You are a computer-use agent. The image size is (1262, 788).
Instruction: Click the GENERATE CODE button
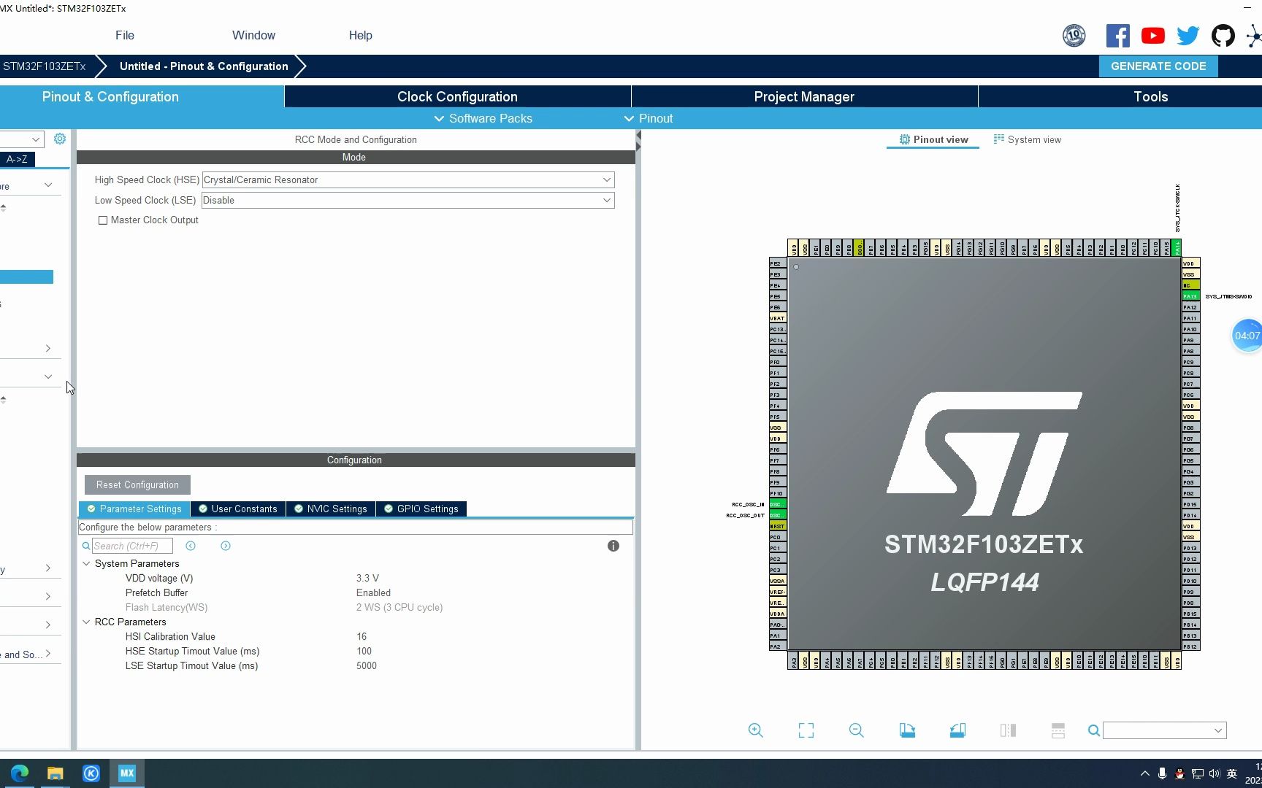[1158, 66]
